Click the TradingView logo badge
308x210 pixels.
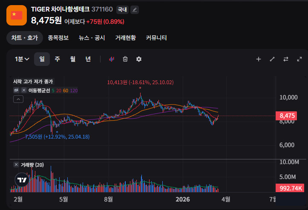22,180
